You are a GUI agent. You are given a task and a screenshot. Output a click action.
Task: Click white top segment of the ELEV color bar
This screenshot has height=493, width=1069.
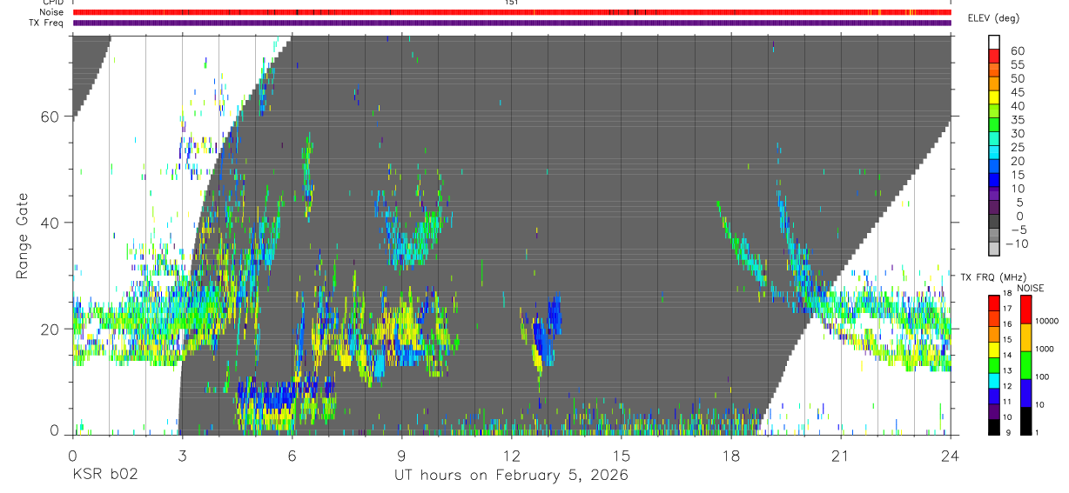tap(993, 43)
